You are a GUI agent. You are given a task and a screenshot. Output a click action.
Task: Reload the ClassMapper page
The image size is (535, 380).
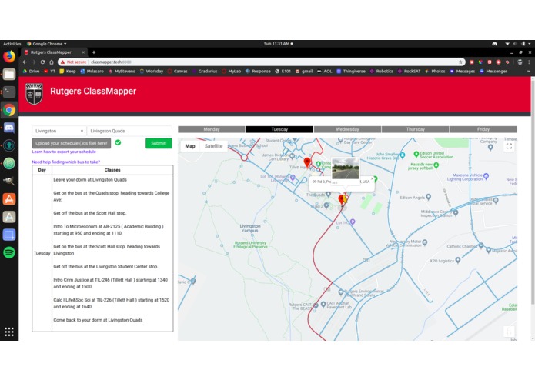(42, 62)
